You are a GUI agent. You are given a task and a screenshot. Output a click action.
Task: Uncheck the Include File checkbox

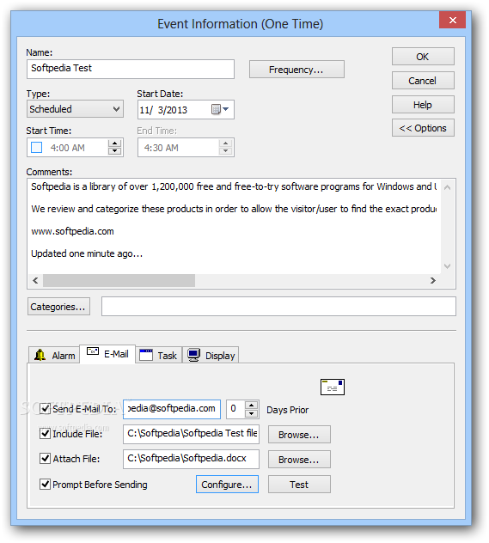pyautogui.click(x=45, y=434)
